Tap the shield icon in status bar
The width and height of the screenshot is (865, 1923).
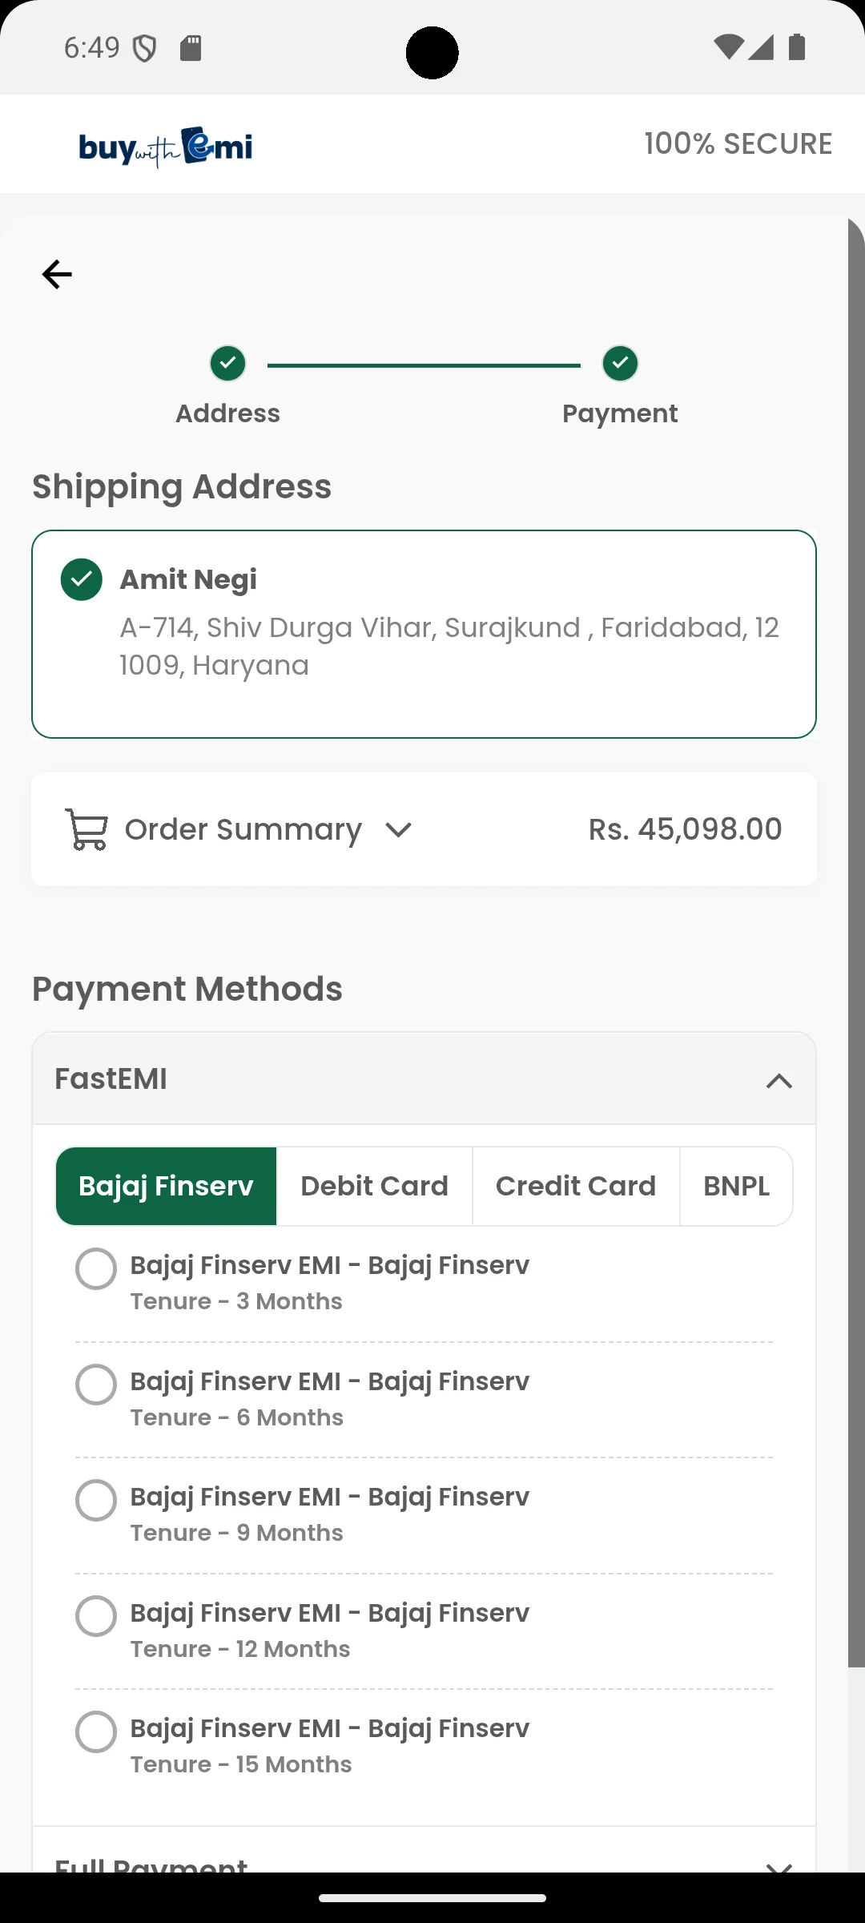click(144, 49)
